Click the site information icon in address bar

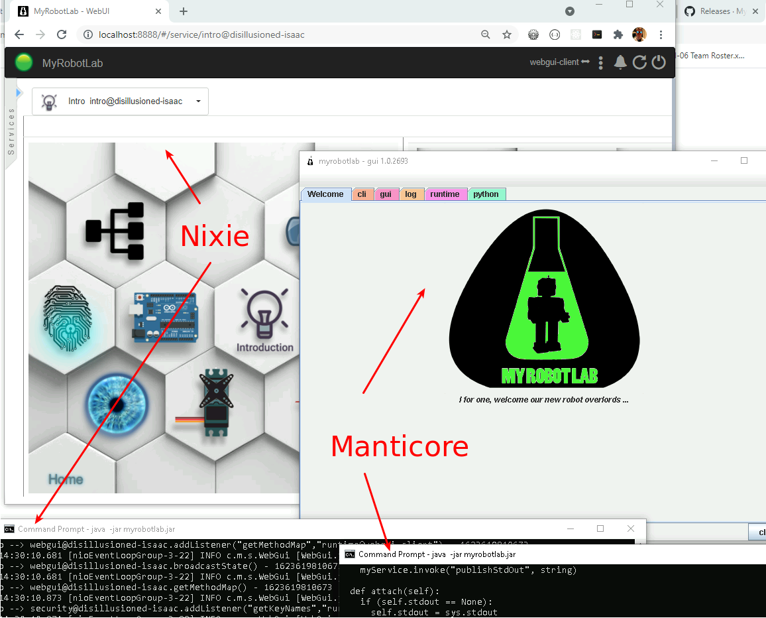tap(88, 34)
